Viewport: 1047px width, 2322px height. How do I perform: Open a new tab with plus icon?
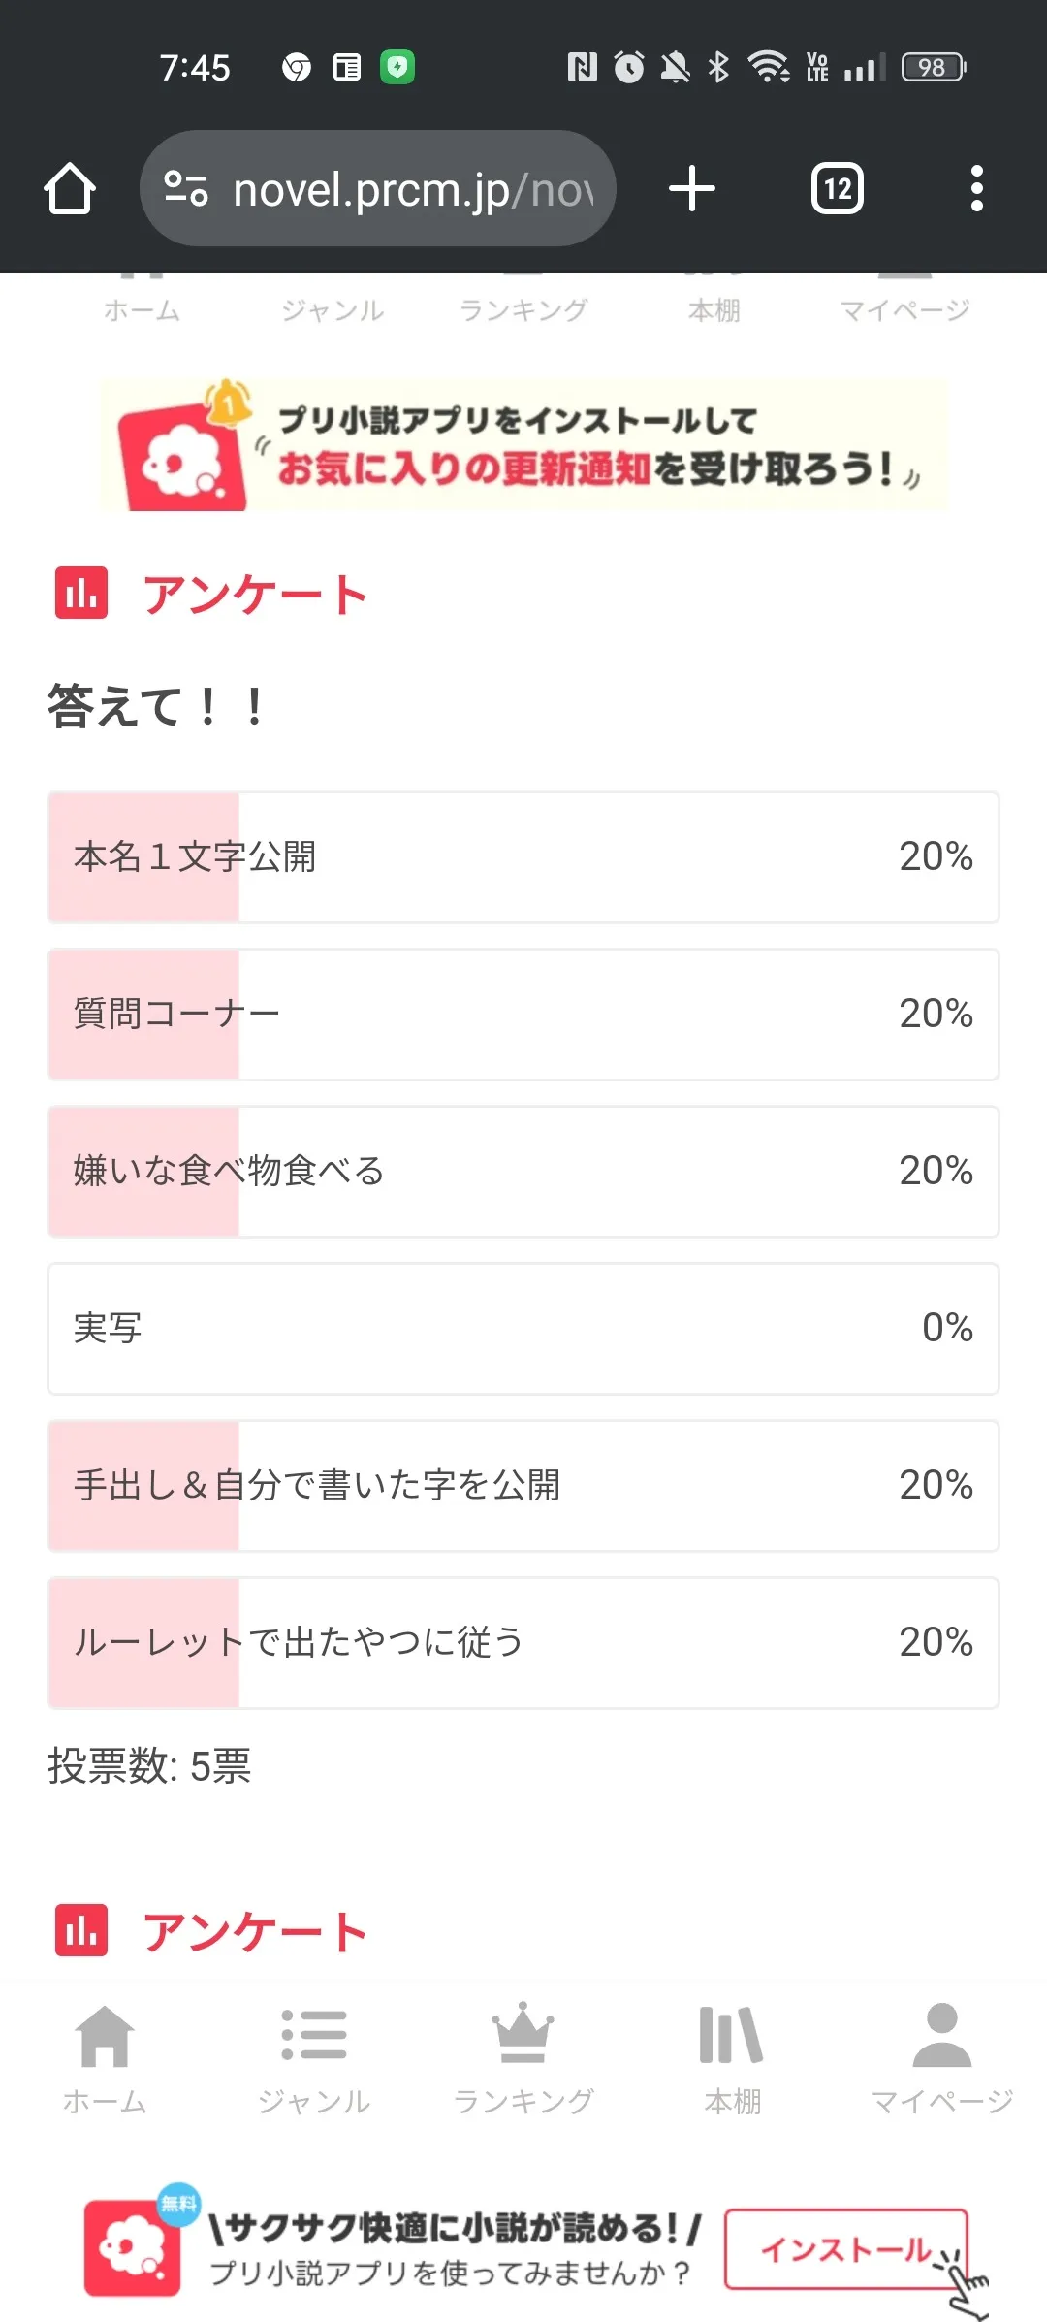[x=692, y=188]
